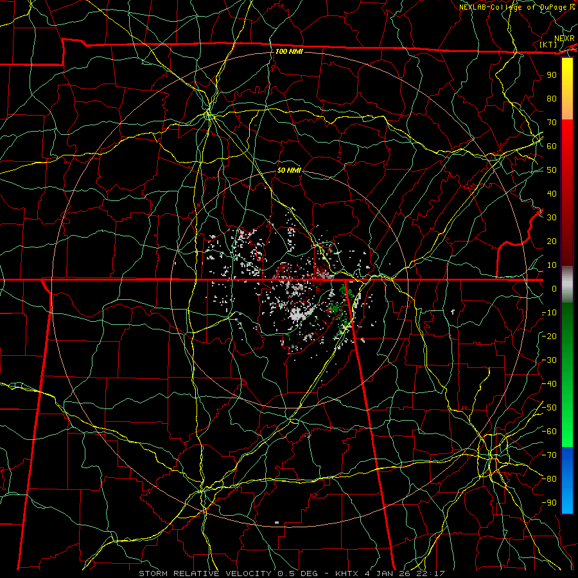Click the '[KT]' units label
The image size is (578, 578).
click(x=548, y=44)
